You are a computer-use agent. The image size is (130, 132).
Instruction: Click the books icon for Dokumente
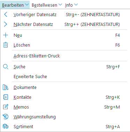6,87
